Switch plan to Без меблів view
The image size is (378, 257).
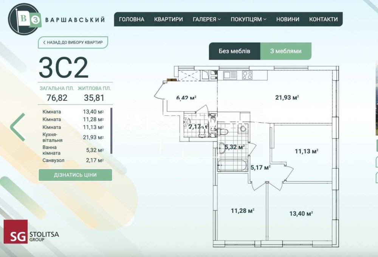click(x=234, y=51)
